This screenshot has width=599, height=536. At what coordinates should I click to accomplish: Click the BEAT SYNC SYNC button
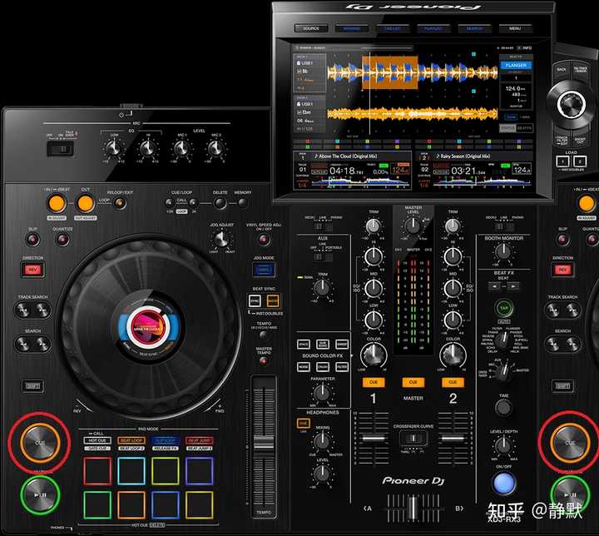(x=255, y=301)
